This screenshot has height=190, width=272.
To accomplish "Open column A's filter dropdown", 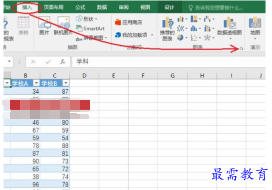I will pos(7,83).
